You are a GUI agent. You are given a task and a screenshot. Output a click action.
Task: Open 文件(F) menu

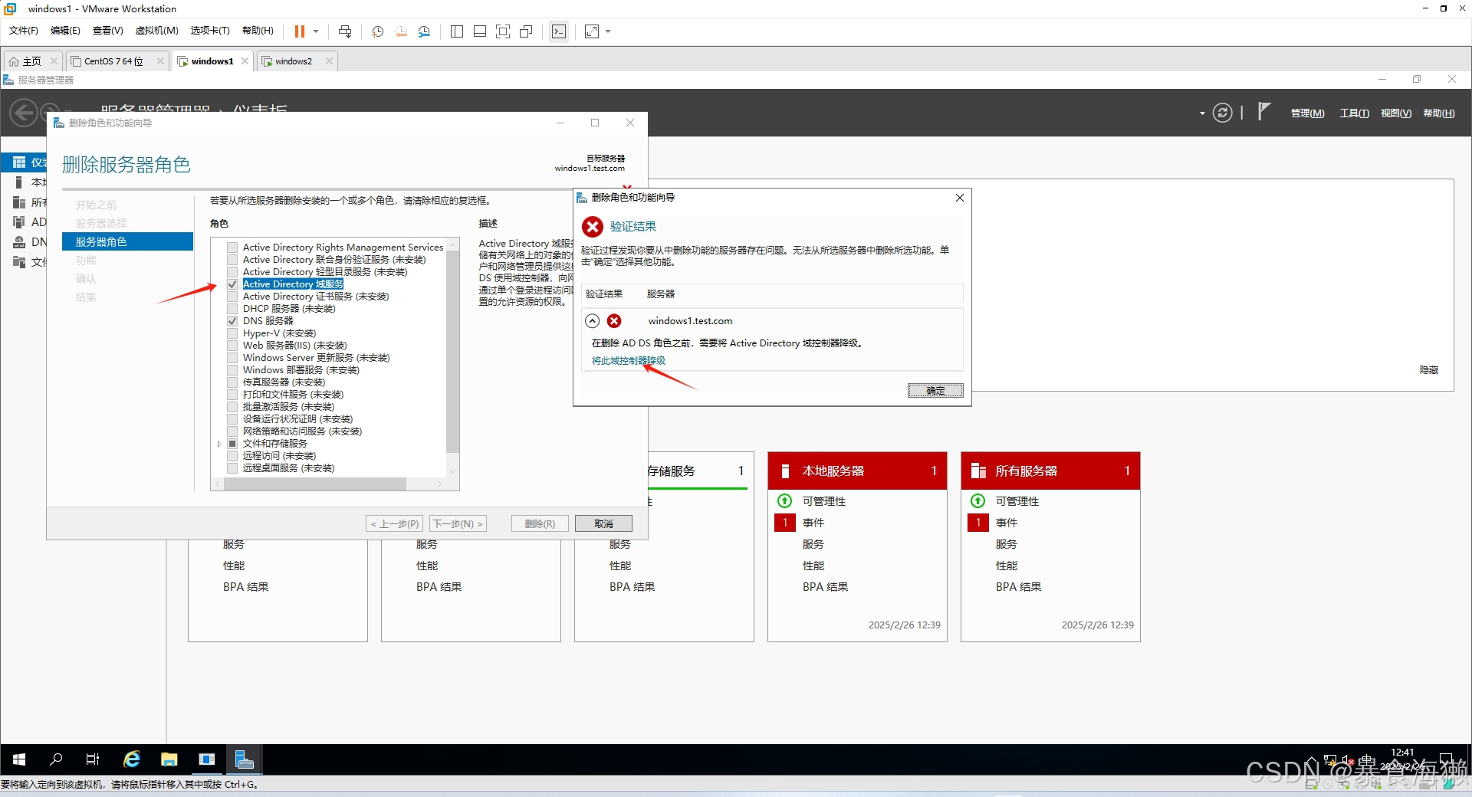coord(23,31)
